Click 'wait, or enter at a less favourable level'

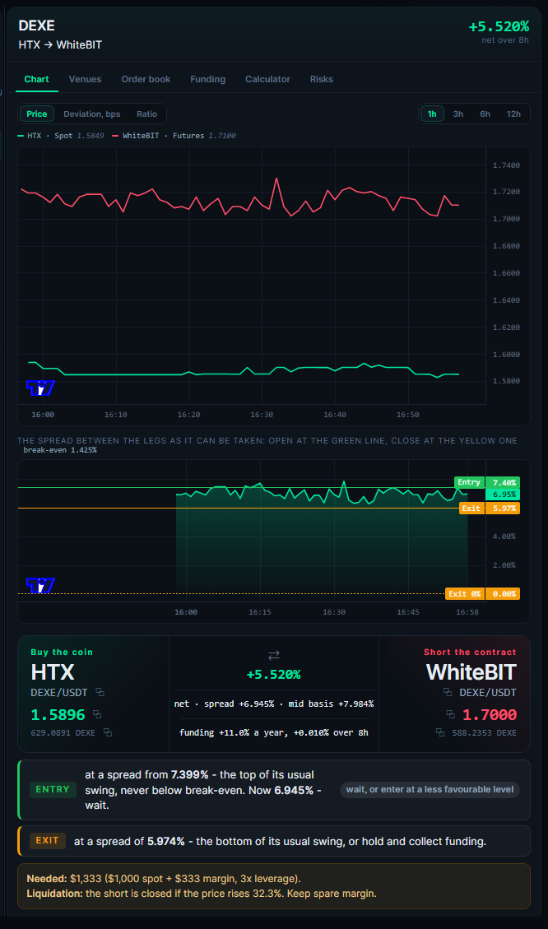[x=430, y=789]
